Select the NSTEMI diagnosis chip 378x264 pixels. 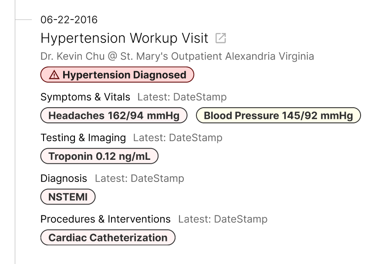tap(68, 197)
